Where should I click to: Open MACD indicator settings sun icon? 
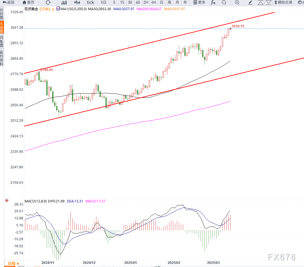point(7,201)
